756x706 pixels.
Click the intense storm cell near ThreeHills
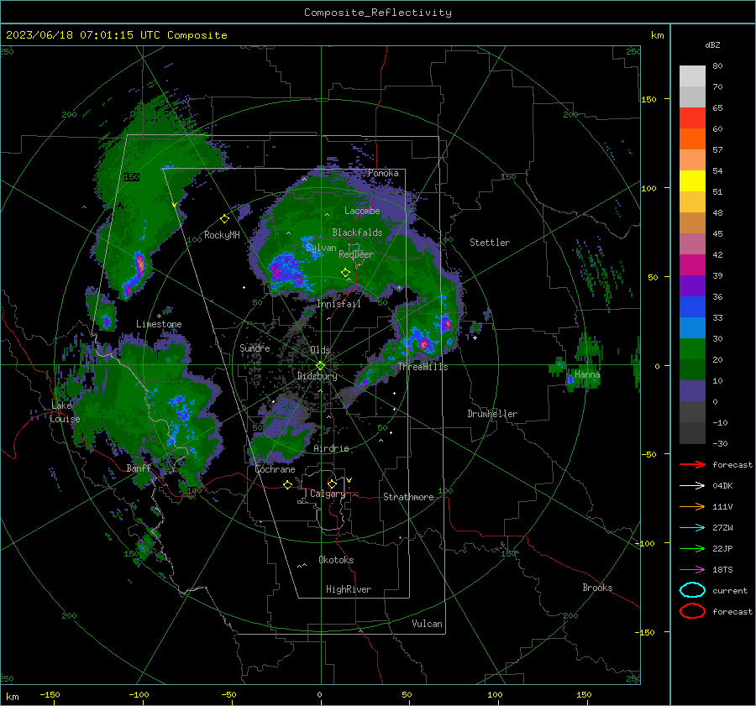pyautogui.click(x=424, y=343)
